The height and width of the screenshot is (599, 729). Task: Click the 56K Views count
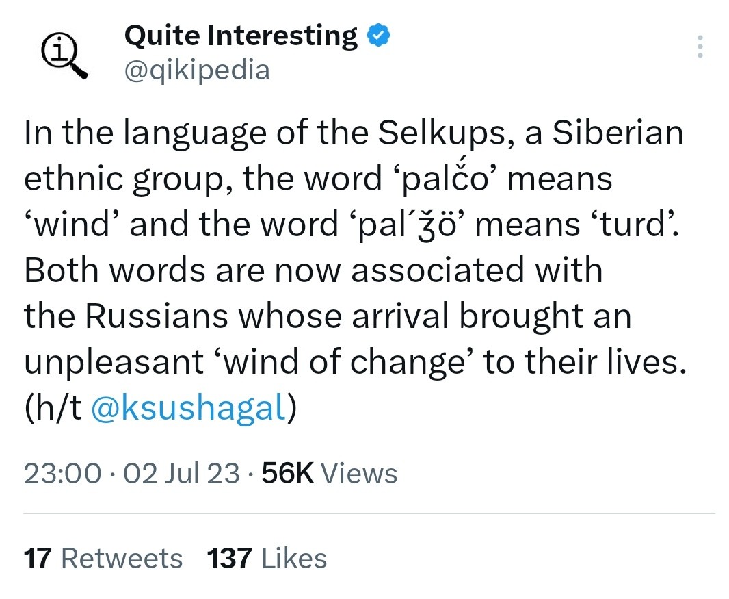tap(329, 474)
